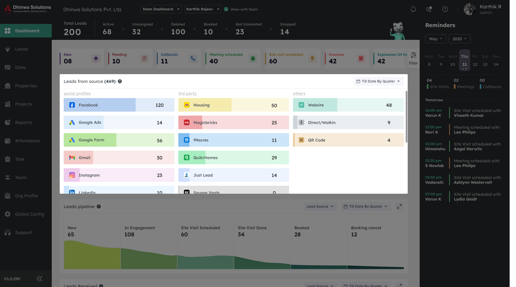Open the filter sliders icon
The height and width of the screenshot is (287, 516).
(413, 55)
